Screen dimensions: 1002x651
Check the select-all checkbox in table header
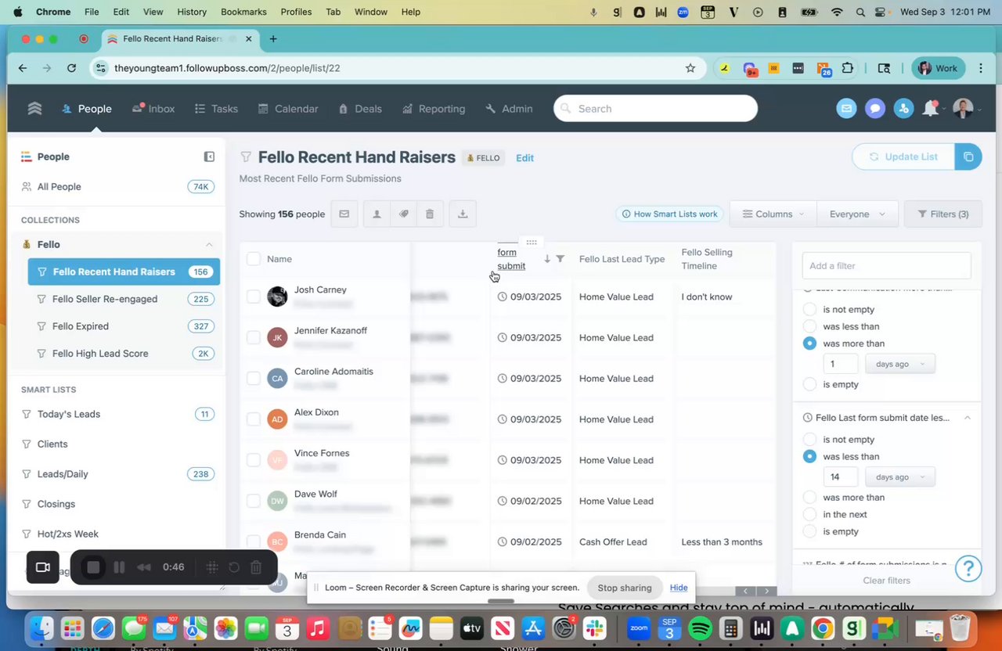pyautogui.click(x=254, y=259)
